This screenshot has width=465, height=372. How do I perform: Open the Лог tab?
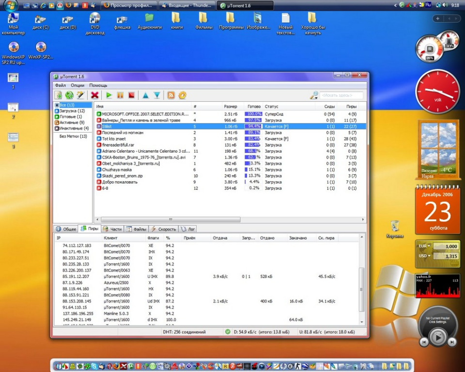point(188,229)
